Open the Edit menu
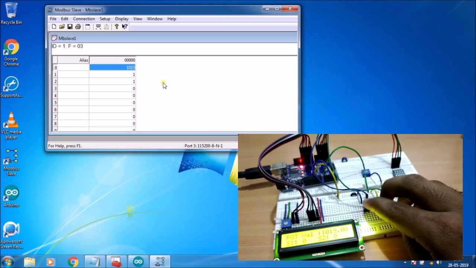This screenshot has height=268, width=476. tap(65, 19)
